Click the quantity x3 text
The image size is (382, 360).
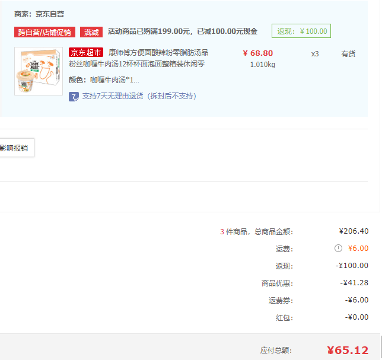tap(315, 54)
